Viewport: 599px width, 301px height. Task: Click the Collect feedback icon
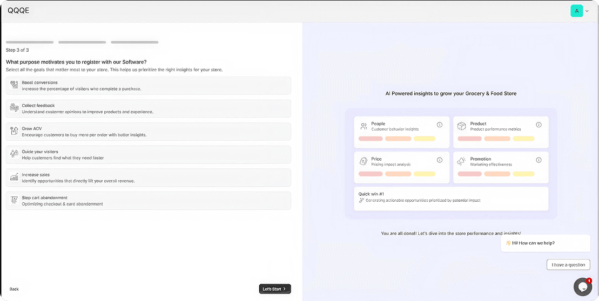(14, 108)
